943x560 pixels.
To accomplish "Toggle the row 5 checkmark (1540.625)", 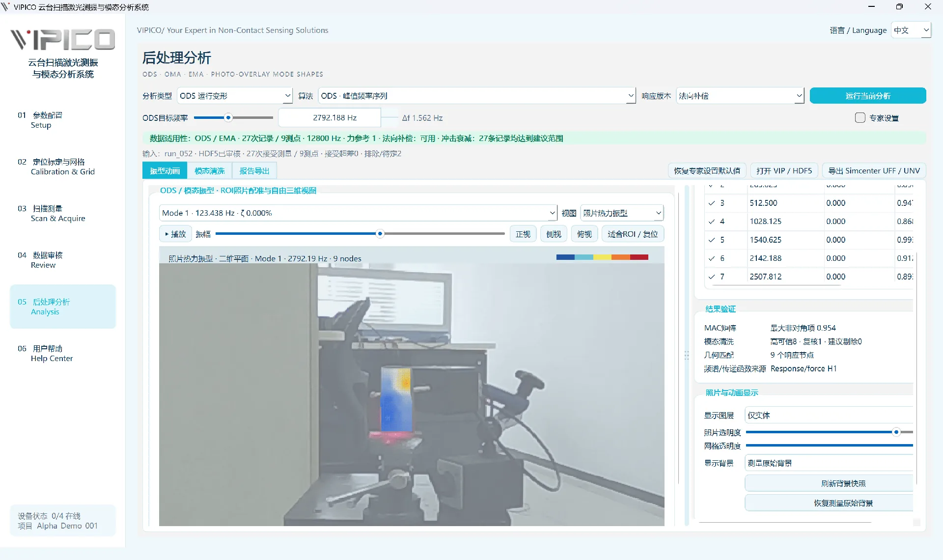I will 711,240.
